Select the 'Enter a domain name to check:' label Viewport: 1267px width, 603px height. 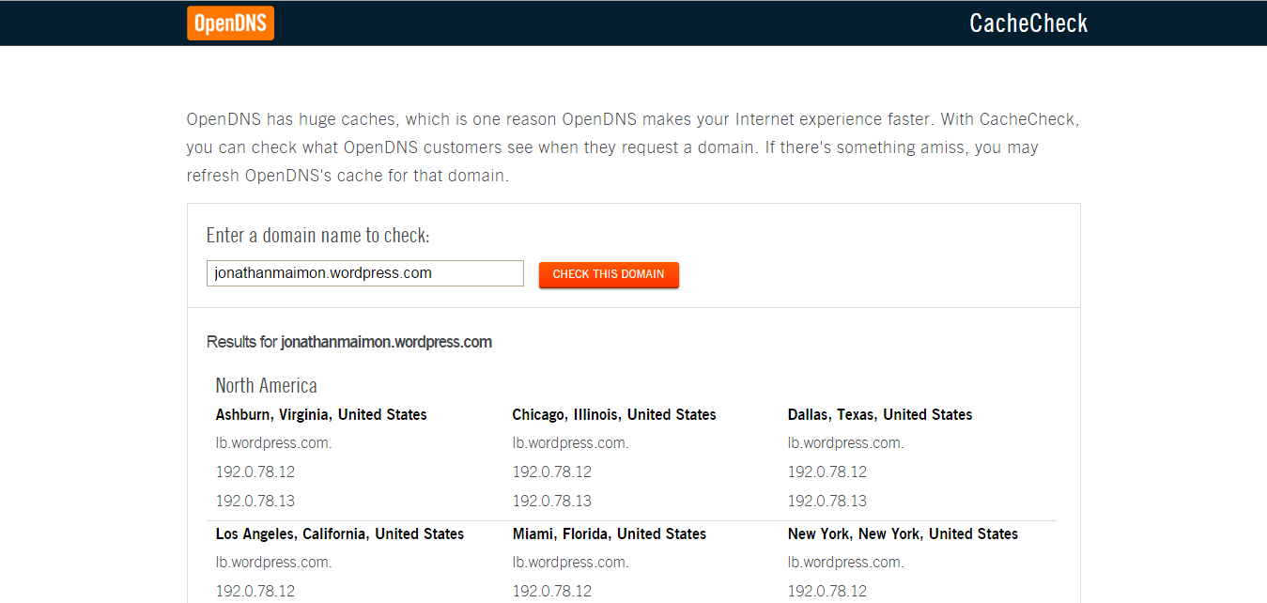(x=318, y=236)
